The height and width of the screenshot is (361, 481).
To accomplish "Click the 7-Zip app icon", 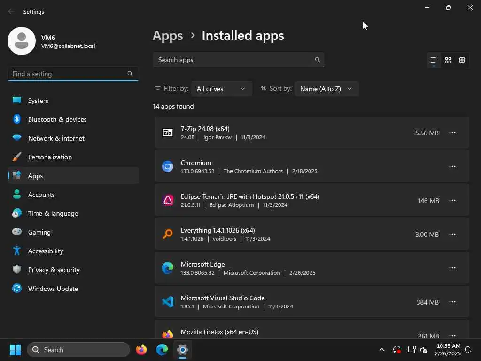I will click(x=168, y=133).
